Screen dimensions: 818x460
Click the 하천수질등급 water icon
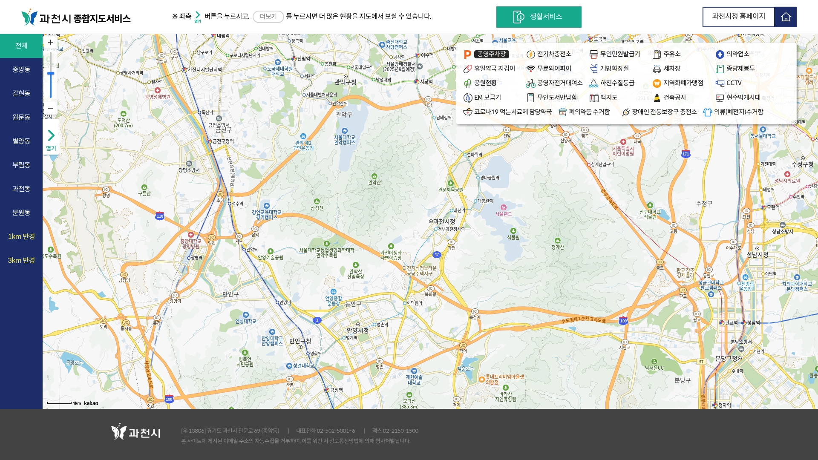[593, 83]
